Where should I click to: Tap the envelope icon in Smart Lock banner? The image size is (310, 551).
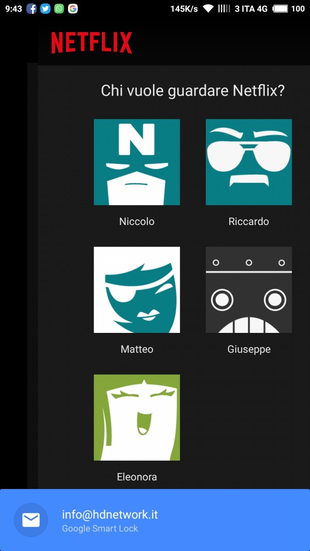point(31,520)
